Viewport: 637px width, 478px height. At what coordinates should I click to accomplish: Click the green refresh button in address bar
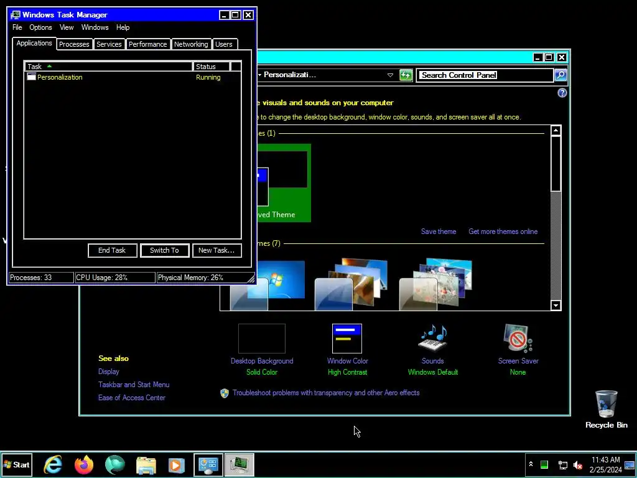pos(406,75)
